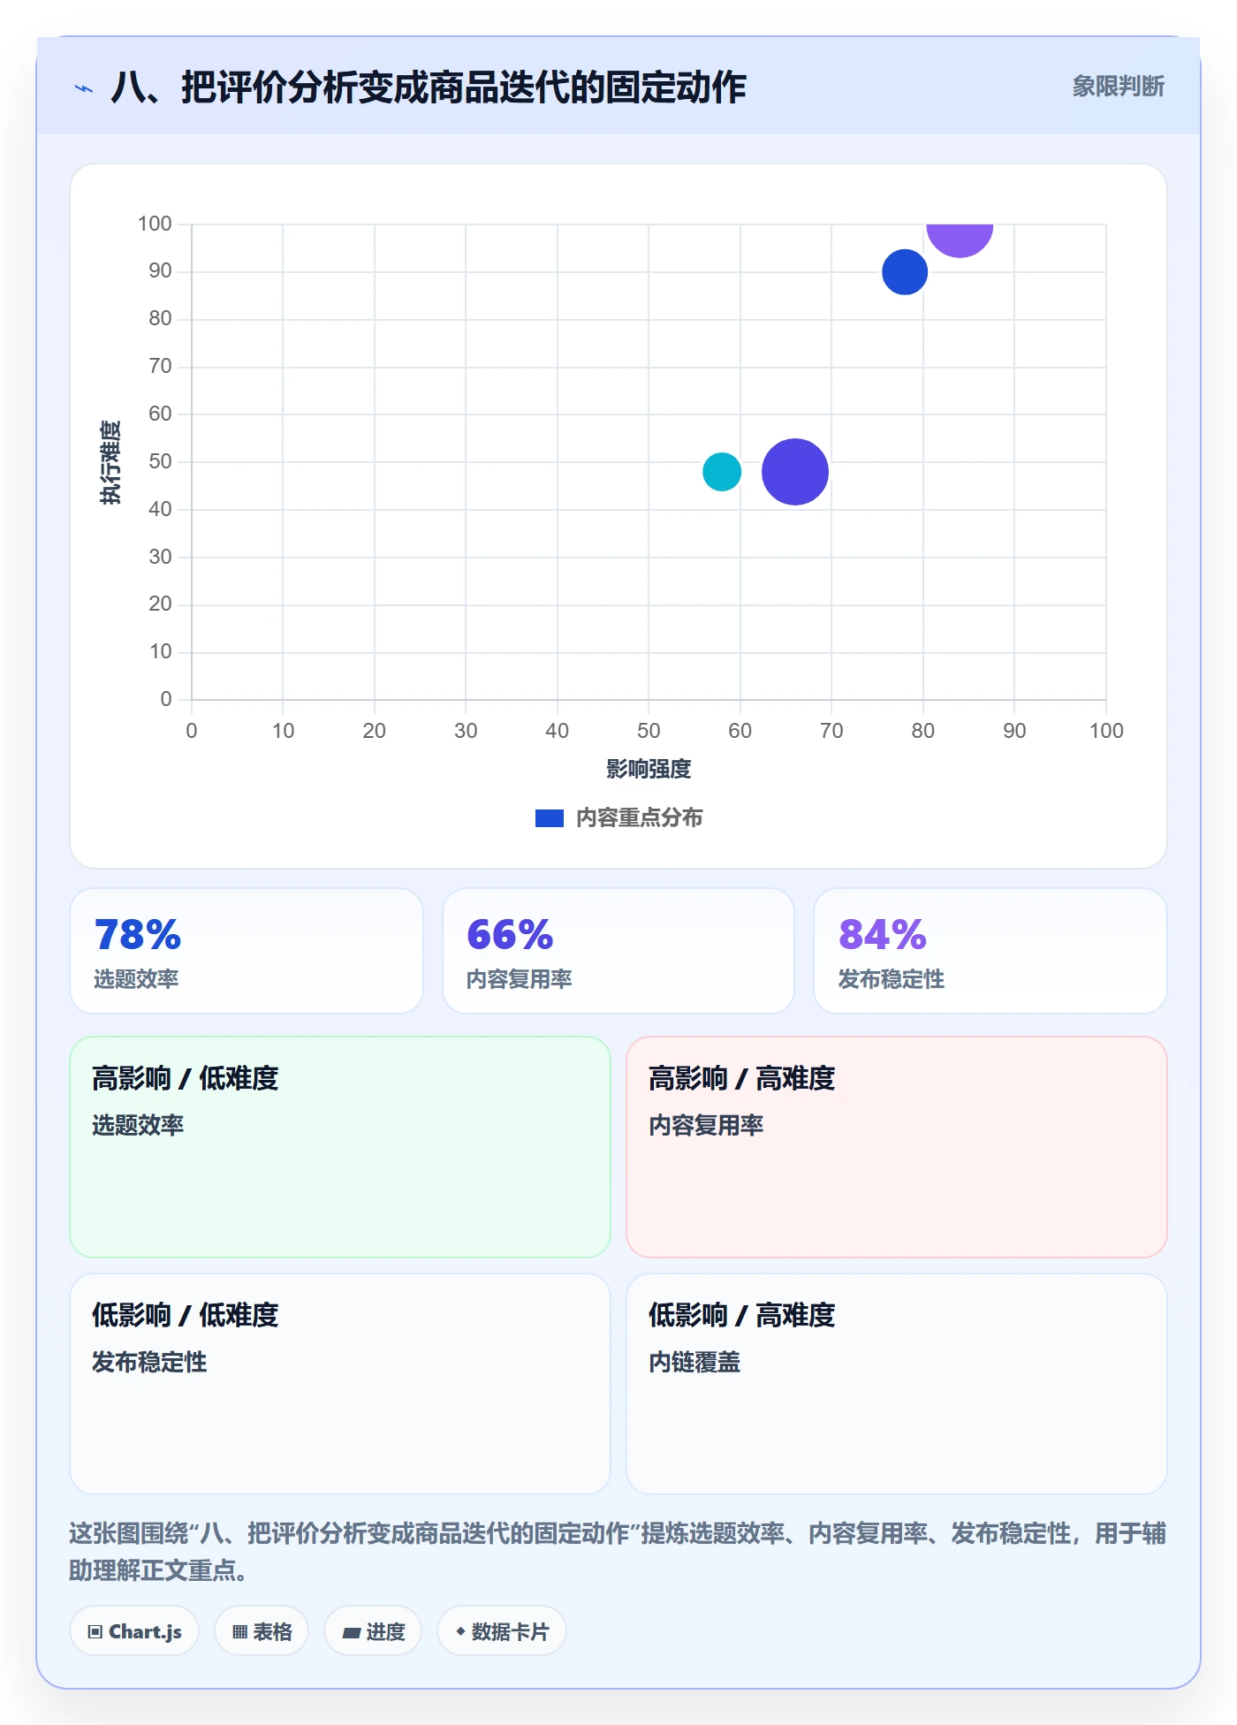The height and width of the screenshot is (1725, 1237).
Task: Click the 表格 tag chip
Action: point(262,1631)
